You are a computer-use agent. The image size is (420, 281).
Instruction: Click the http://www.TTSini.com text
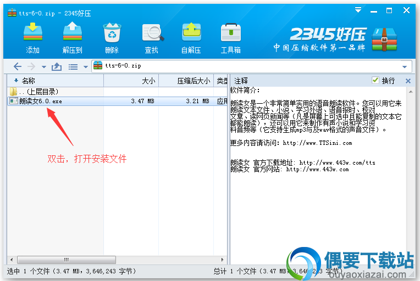point(317,143)
